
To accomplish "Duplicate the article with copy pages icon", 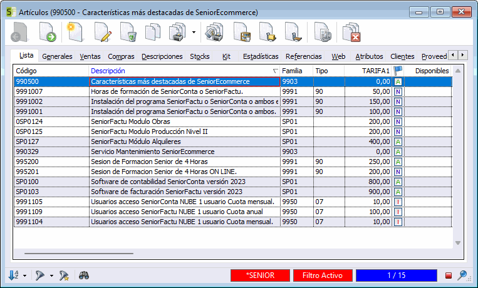I will 153,32.
